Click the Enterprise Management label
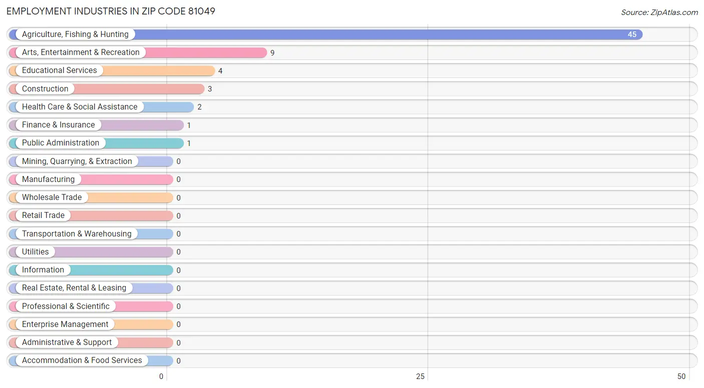The width and height of the screenshot is (704, 388). click(65, 324)
